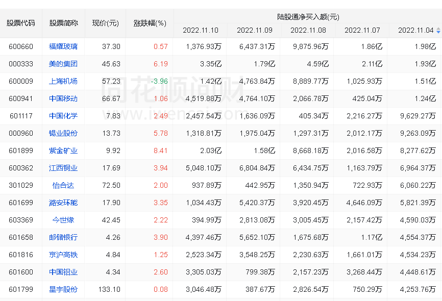Click the 3,305.03万 cell for 中国铝业

(204, 272)
